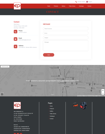Click the Catalogue link in footer Pages
The image size is (105, 134).
tap(52, 116)
